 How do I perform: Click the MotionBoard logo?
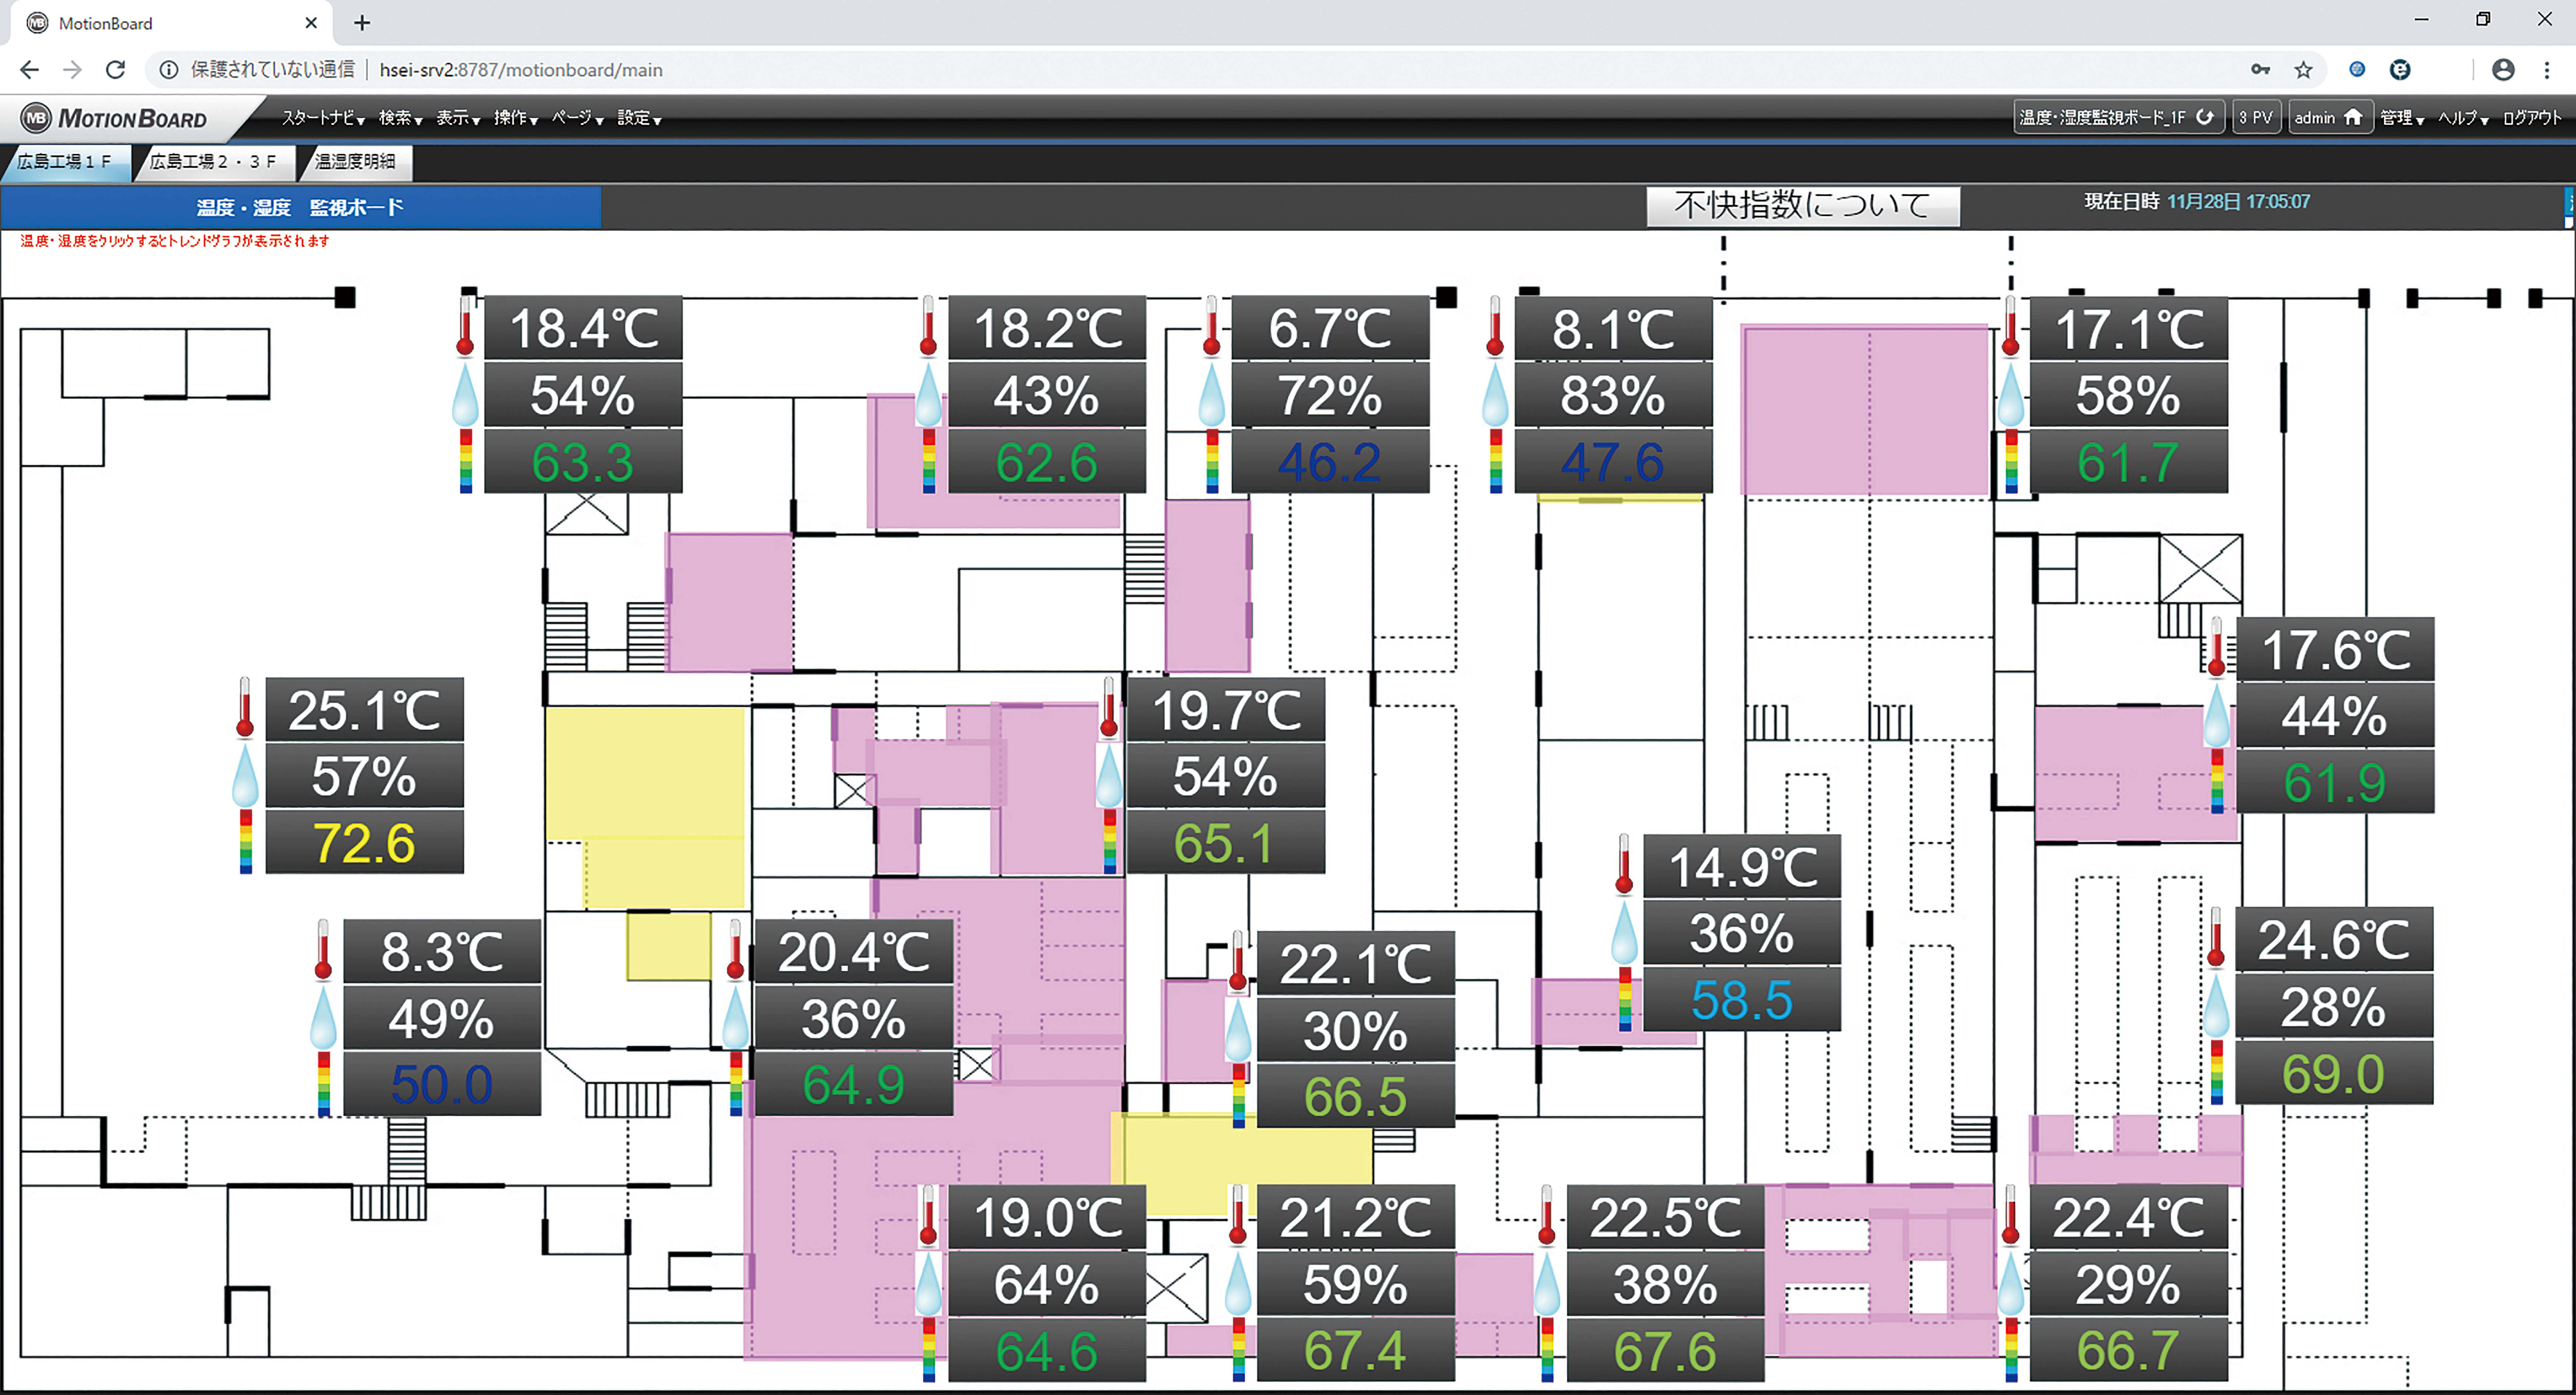pos(115,118)
